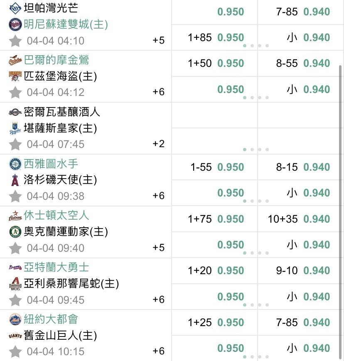Click the Houston Astros team logo
344x361 pixels.
(15, 216)
